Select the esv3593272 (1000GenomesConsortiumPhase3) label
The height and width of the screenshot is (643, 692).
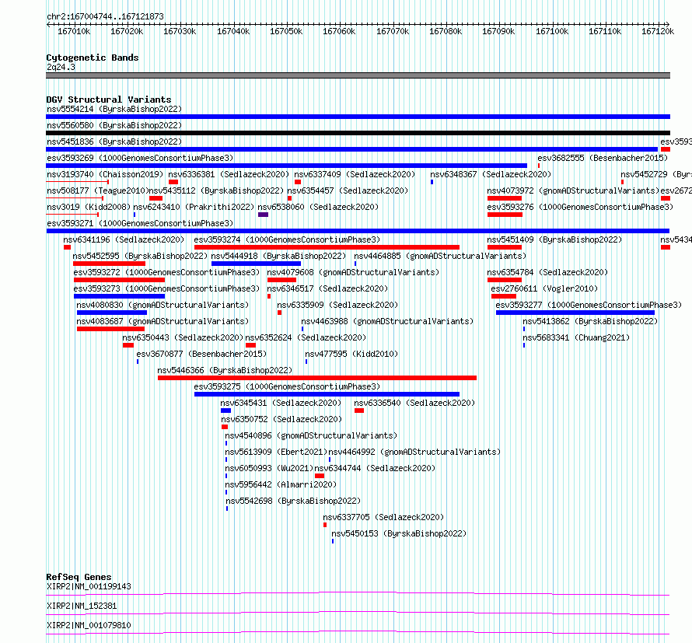point(166,272)
